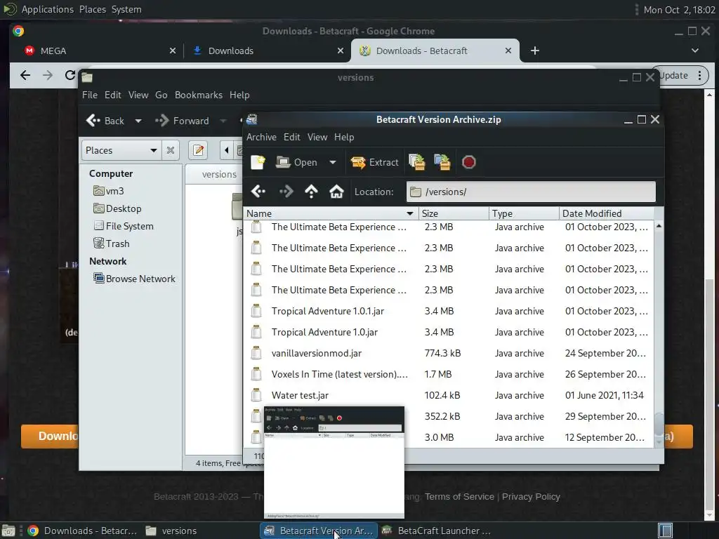
Task: Click Browse Network in the sidebar
Action: [134, 279]
